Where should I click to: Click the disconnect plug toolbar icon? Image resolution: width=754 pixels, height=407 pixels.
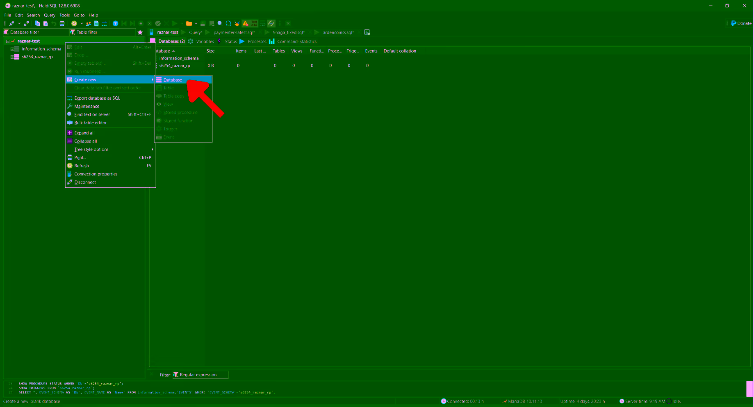[26, 23]
